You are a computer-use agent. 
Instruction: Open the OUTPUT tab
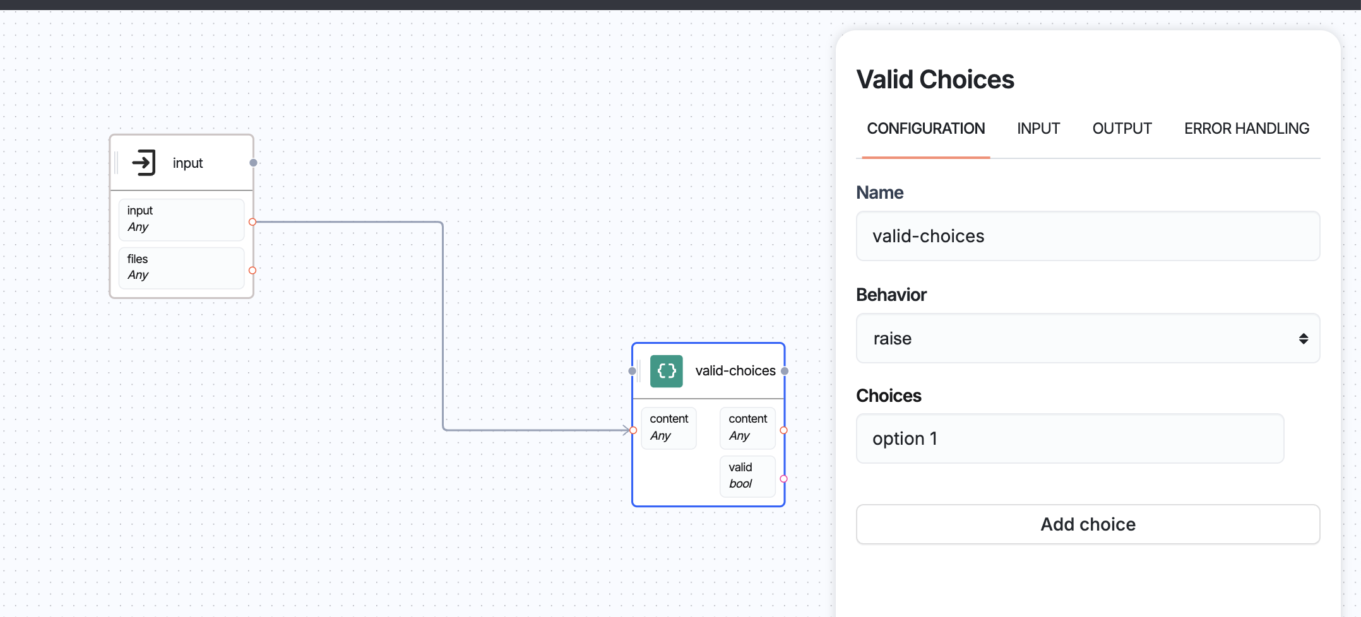click(1122, 129)
